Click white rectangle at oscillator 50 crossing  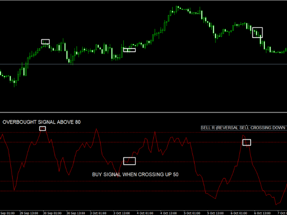point(129,161)
